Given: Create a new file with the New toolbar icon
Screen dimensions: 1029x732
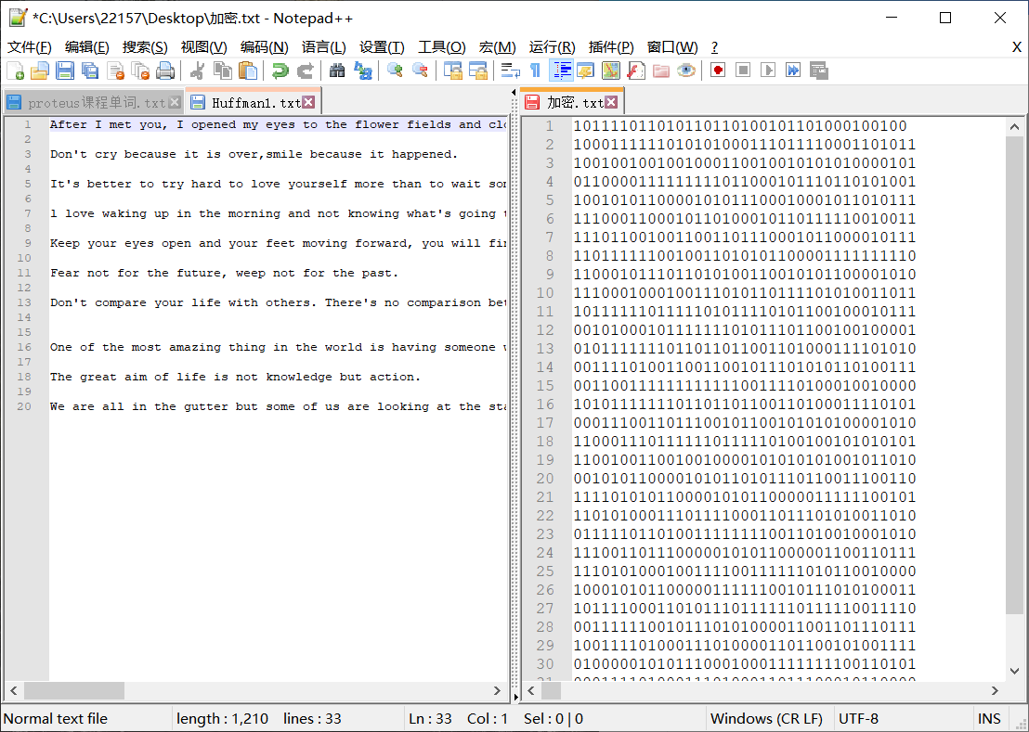Looking at the screenshot, I should [x=15, y=71].
